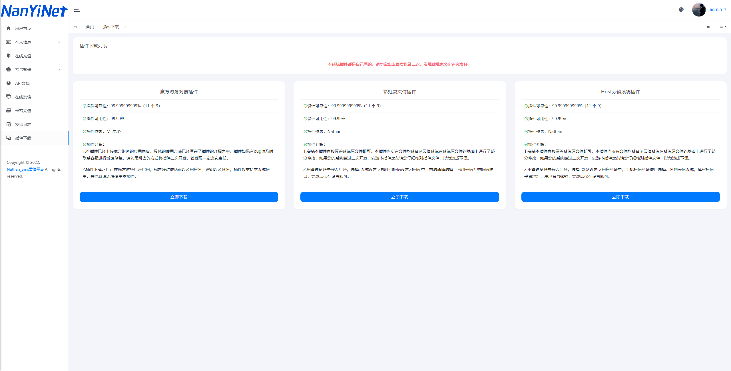Open the Nathan_Sms发信平台 link

click(25, 169)
